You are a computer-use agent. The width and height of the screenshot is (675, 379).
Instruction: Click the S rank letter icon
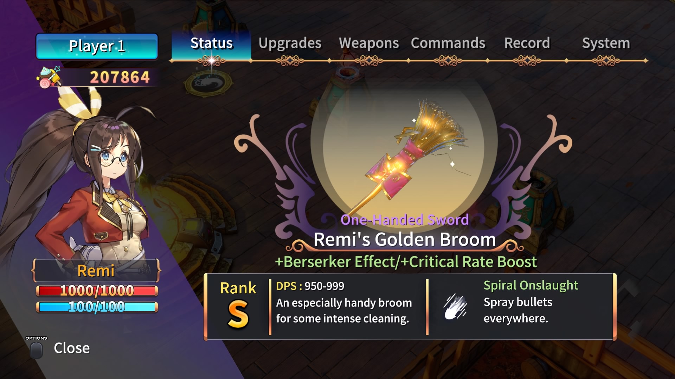click(x=238, y=314)
